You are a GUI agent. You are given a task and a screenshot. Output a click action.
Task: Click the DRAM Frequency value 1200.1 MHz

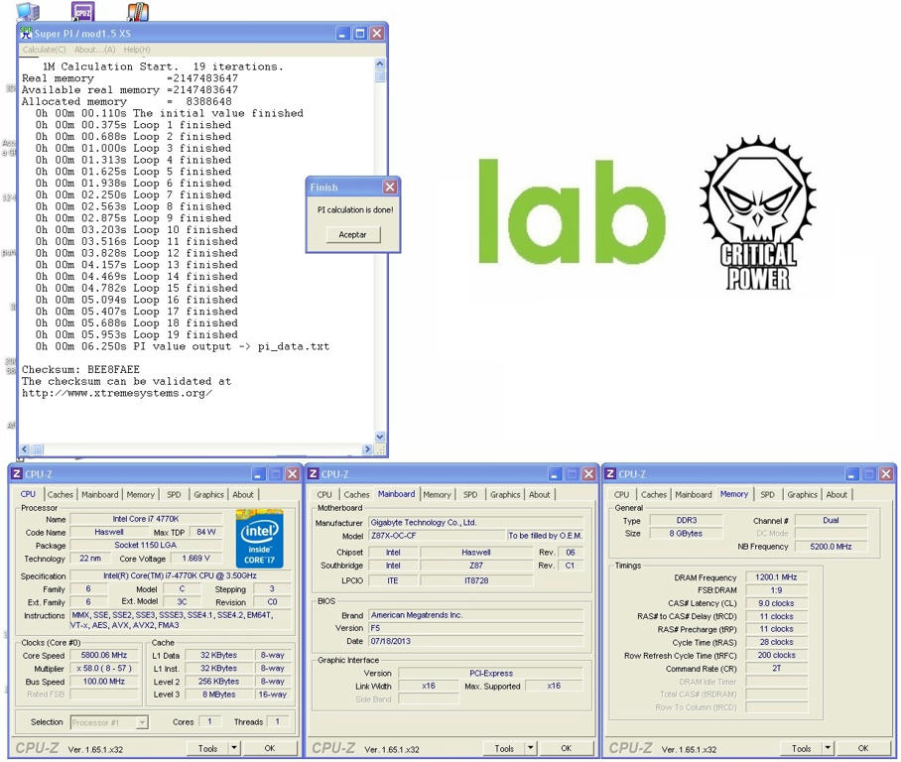pyautogui.click(x=776, y=577)
